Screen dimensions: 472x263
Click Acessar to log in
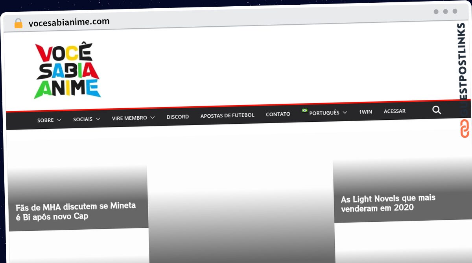point(395,111)
